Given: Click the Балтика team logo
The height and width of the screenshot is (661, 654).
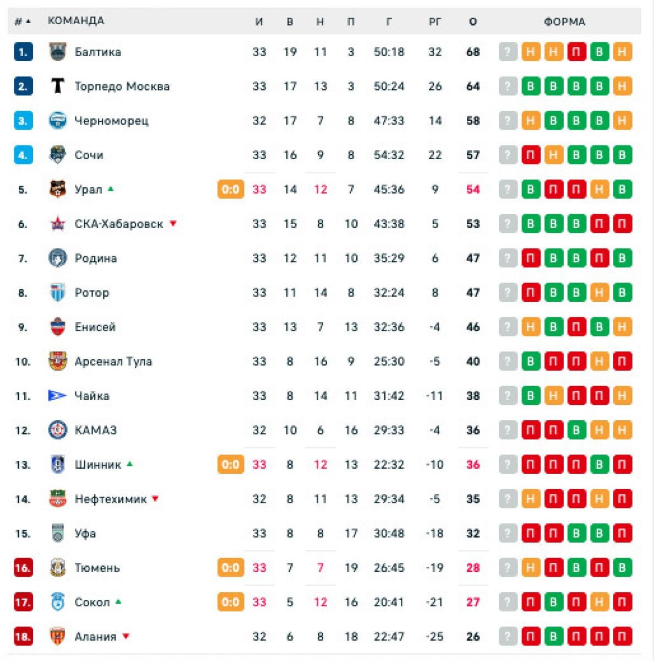Looking at the screenshot, I should [57, 52].
